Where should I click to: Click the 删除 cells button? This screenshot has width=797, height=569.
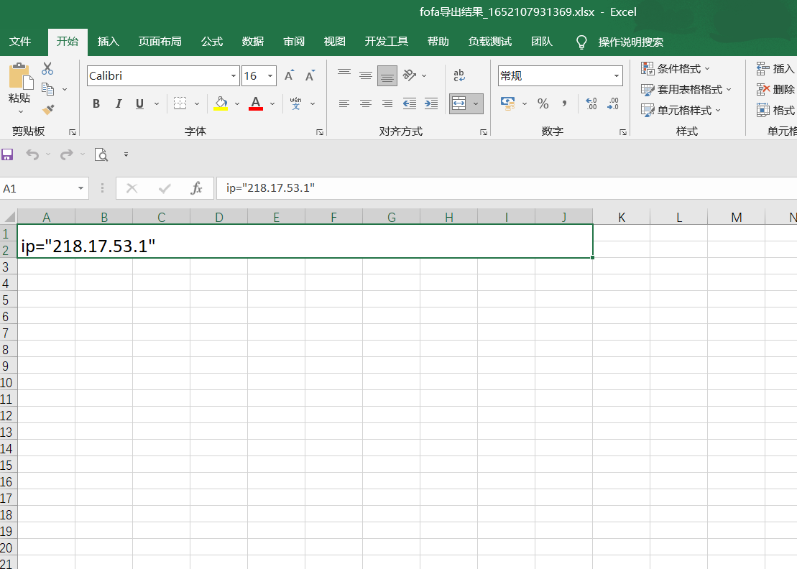[x=775, y=89]
